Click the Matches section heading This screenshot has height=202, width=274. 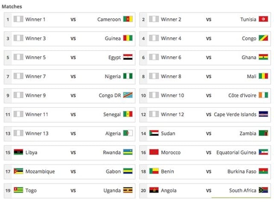[x=12, y=6]
